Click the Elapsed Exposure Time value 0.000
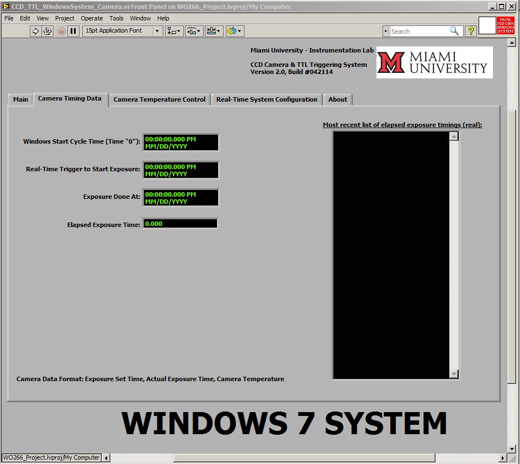Screen dimensions: 520x464 coord(181,224)
